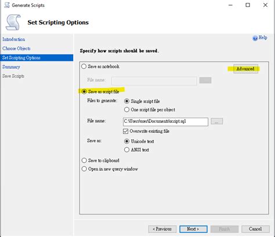275x237 pixels.
Task: Choose Single script file radio button
Action: tap(126, 101)
